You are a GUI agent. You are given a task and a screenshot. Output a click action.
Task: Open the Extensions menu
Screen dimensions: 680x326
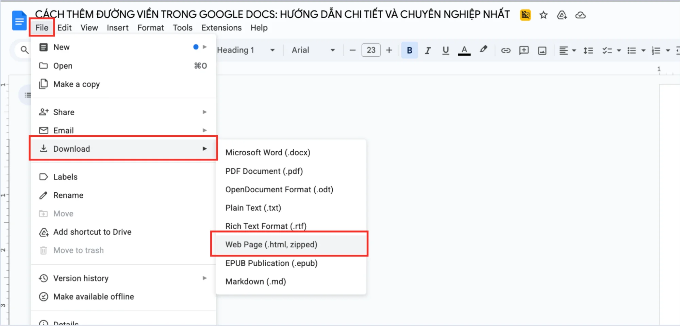pyautogui.click(x=221, y=27)
